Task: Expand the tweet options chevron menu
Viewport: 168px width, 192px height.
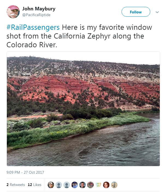Action: [x=157, y=12]
